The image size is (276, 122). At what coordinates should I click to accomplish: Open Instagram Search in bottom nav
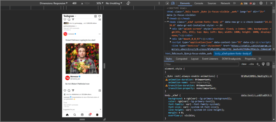click(75, 115)
